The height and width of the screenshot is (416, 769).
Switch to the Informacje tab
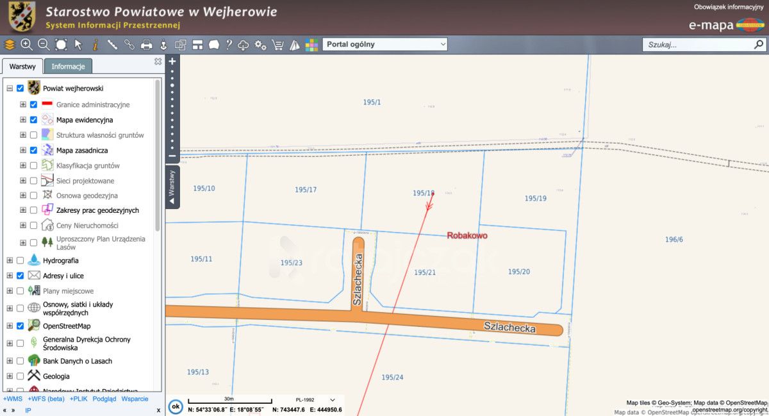[x=67, y=66]
